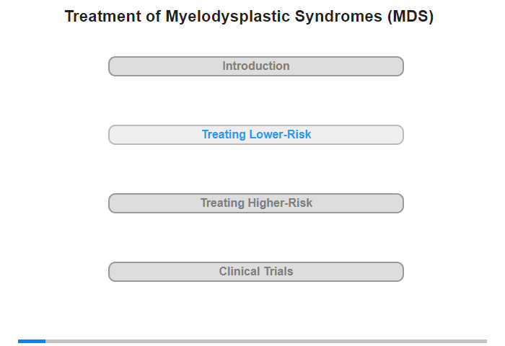Click the Clinical Trials label text
The width and height of the screenshot is (505, 346).
pyautogui.click(x=256, y=271)
